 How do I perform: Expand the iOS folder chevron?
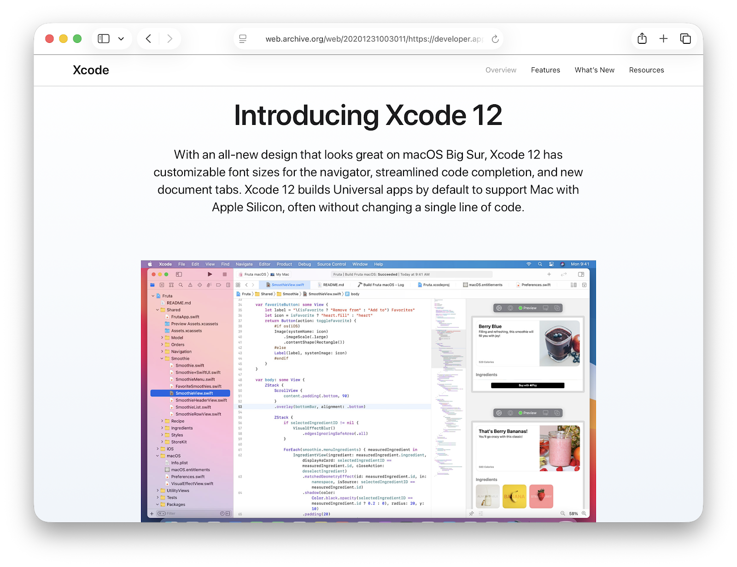(158, 449)
